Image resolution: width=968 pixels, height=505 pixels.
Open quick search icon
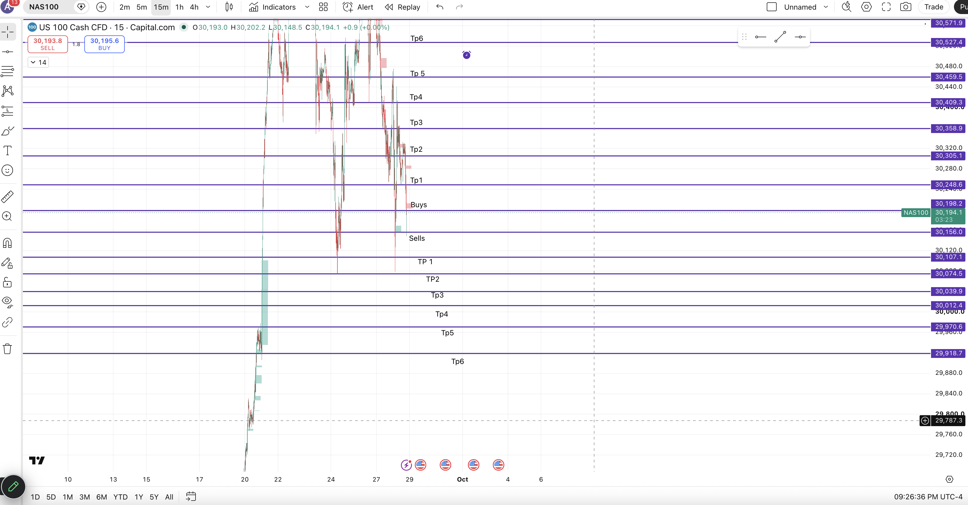point(846,7)
